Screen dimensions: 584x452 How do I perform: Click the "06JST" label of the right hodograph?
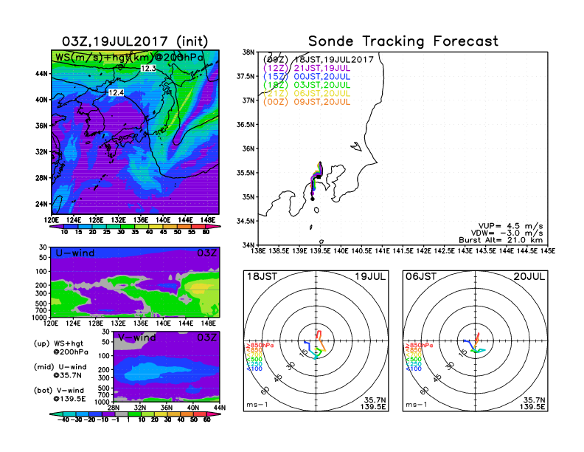[421, 276]
